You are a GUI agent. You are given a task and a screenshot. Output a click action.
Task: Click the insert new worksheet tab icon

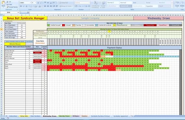pos(132,116)
